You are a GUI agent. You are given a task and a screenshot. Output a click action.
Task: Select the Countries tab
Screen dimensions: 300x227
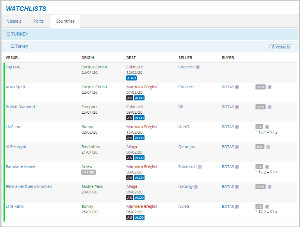tap(65, 21)
